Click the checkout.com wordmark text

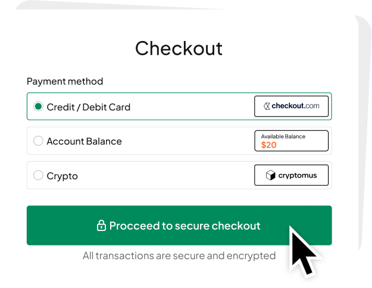[296, 106]
